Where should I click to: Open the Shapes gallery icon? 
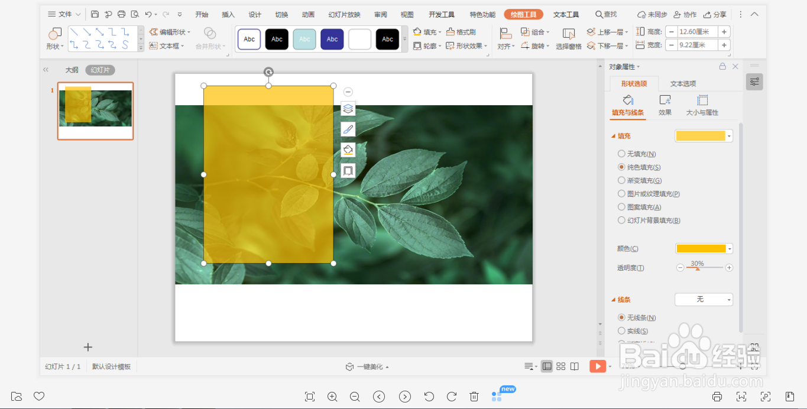pos(55,34)
